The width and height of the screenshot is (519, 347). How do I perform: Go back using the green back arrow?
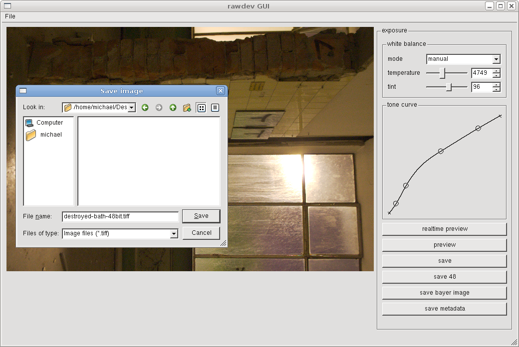coord(145,107)
